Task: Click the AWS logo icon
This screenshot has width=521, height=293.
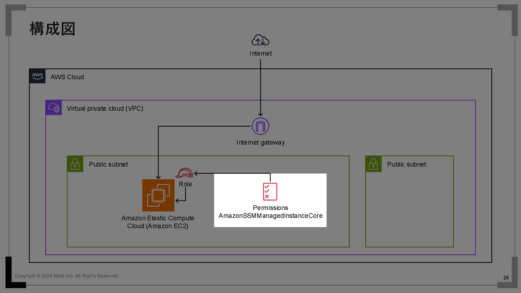Action: tap(37, 76)
